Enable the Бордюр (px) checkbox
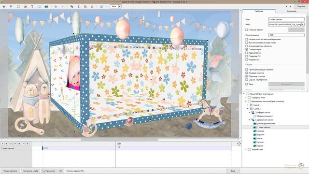 (247, 59)
